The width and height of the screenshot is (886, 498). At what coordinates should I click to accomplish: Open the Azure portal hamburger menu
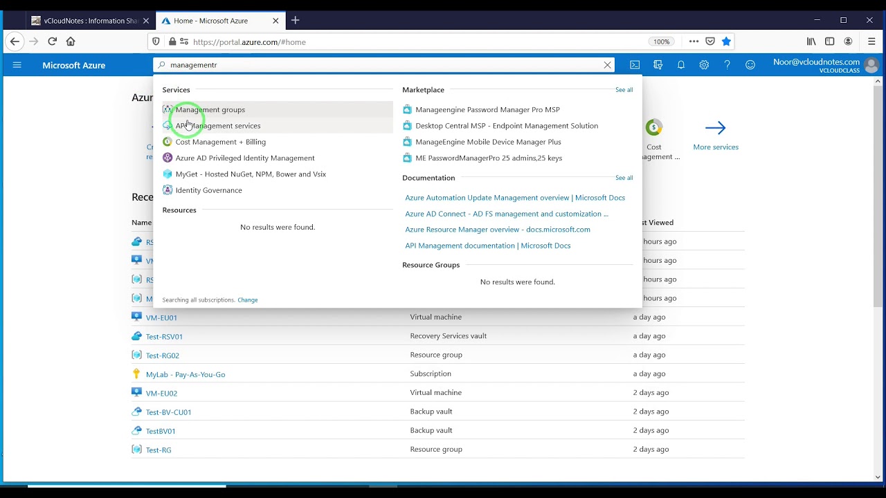[x=17, y=65]
